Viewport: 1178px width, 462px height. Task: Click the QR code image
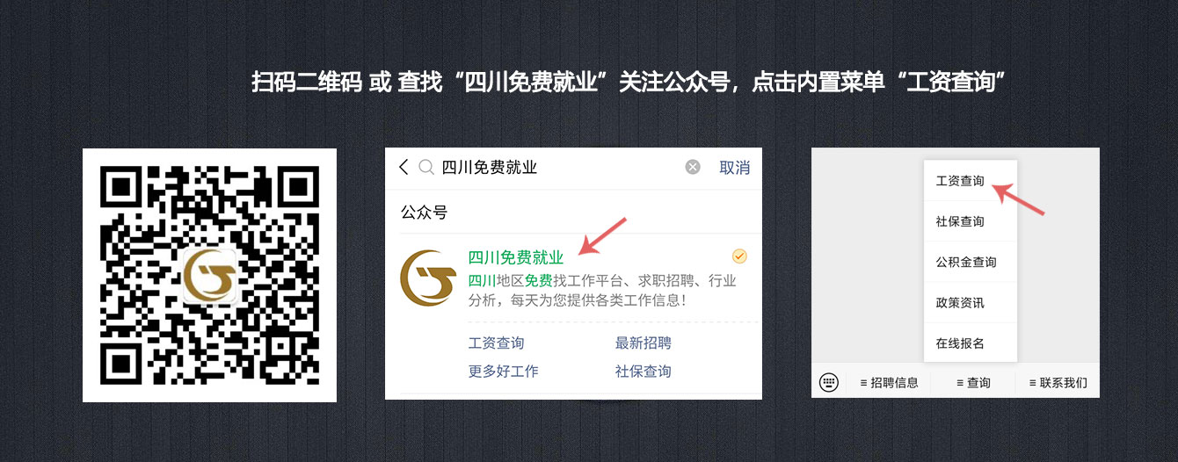point(209,275)
